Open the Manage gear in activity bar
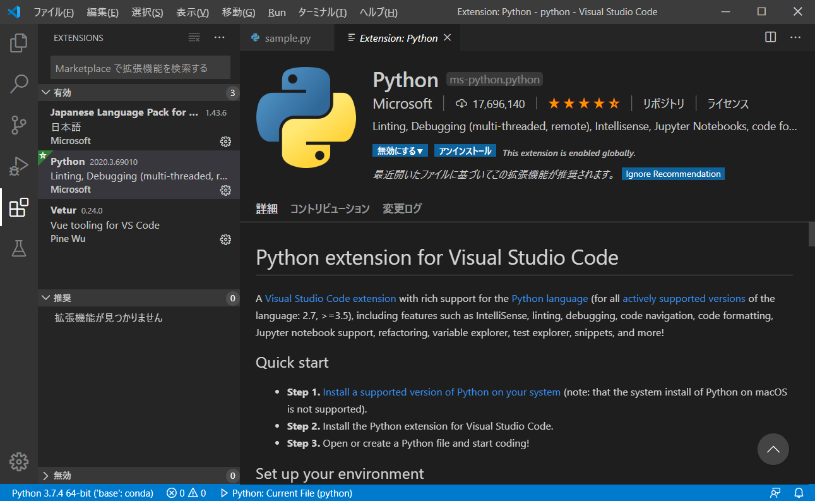The width and height of the screenshot is (815, 501). coord(19,462)
